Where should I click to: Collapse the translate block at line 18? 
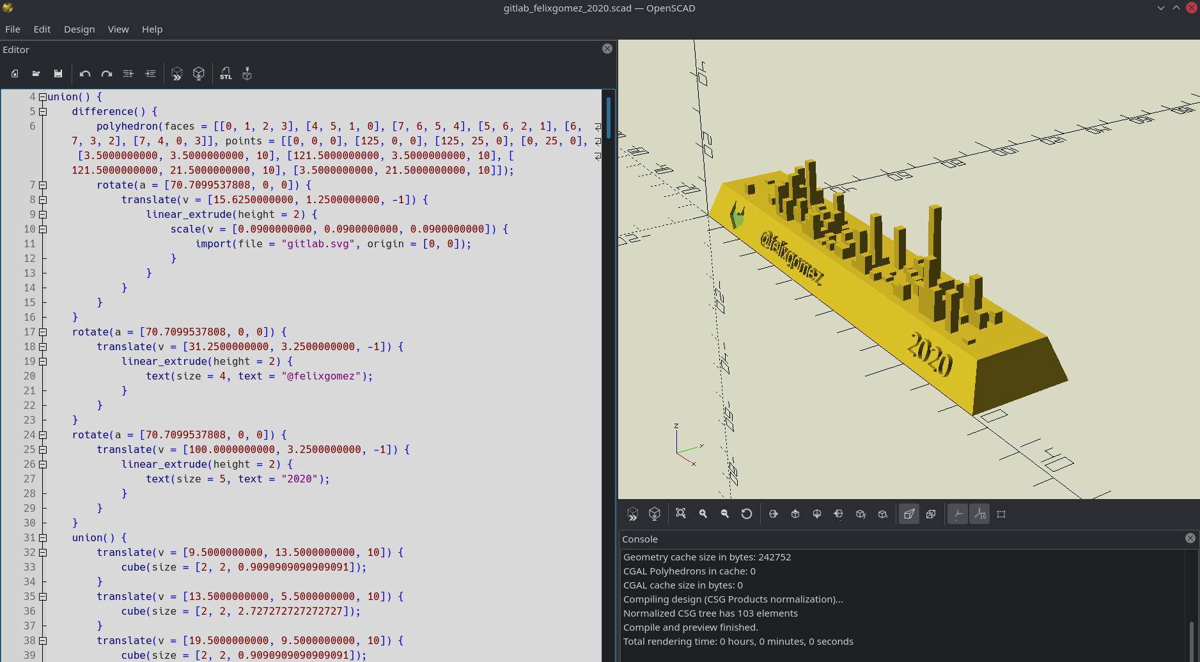pos(43,347)
